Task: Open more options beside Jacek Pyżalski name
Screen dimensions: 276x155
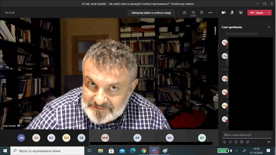Action: click(x=22, y=126)
